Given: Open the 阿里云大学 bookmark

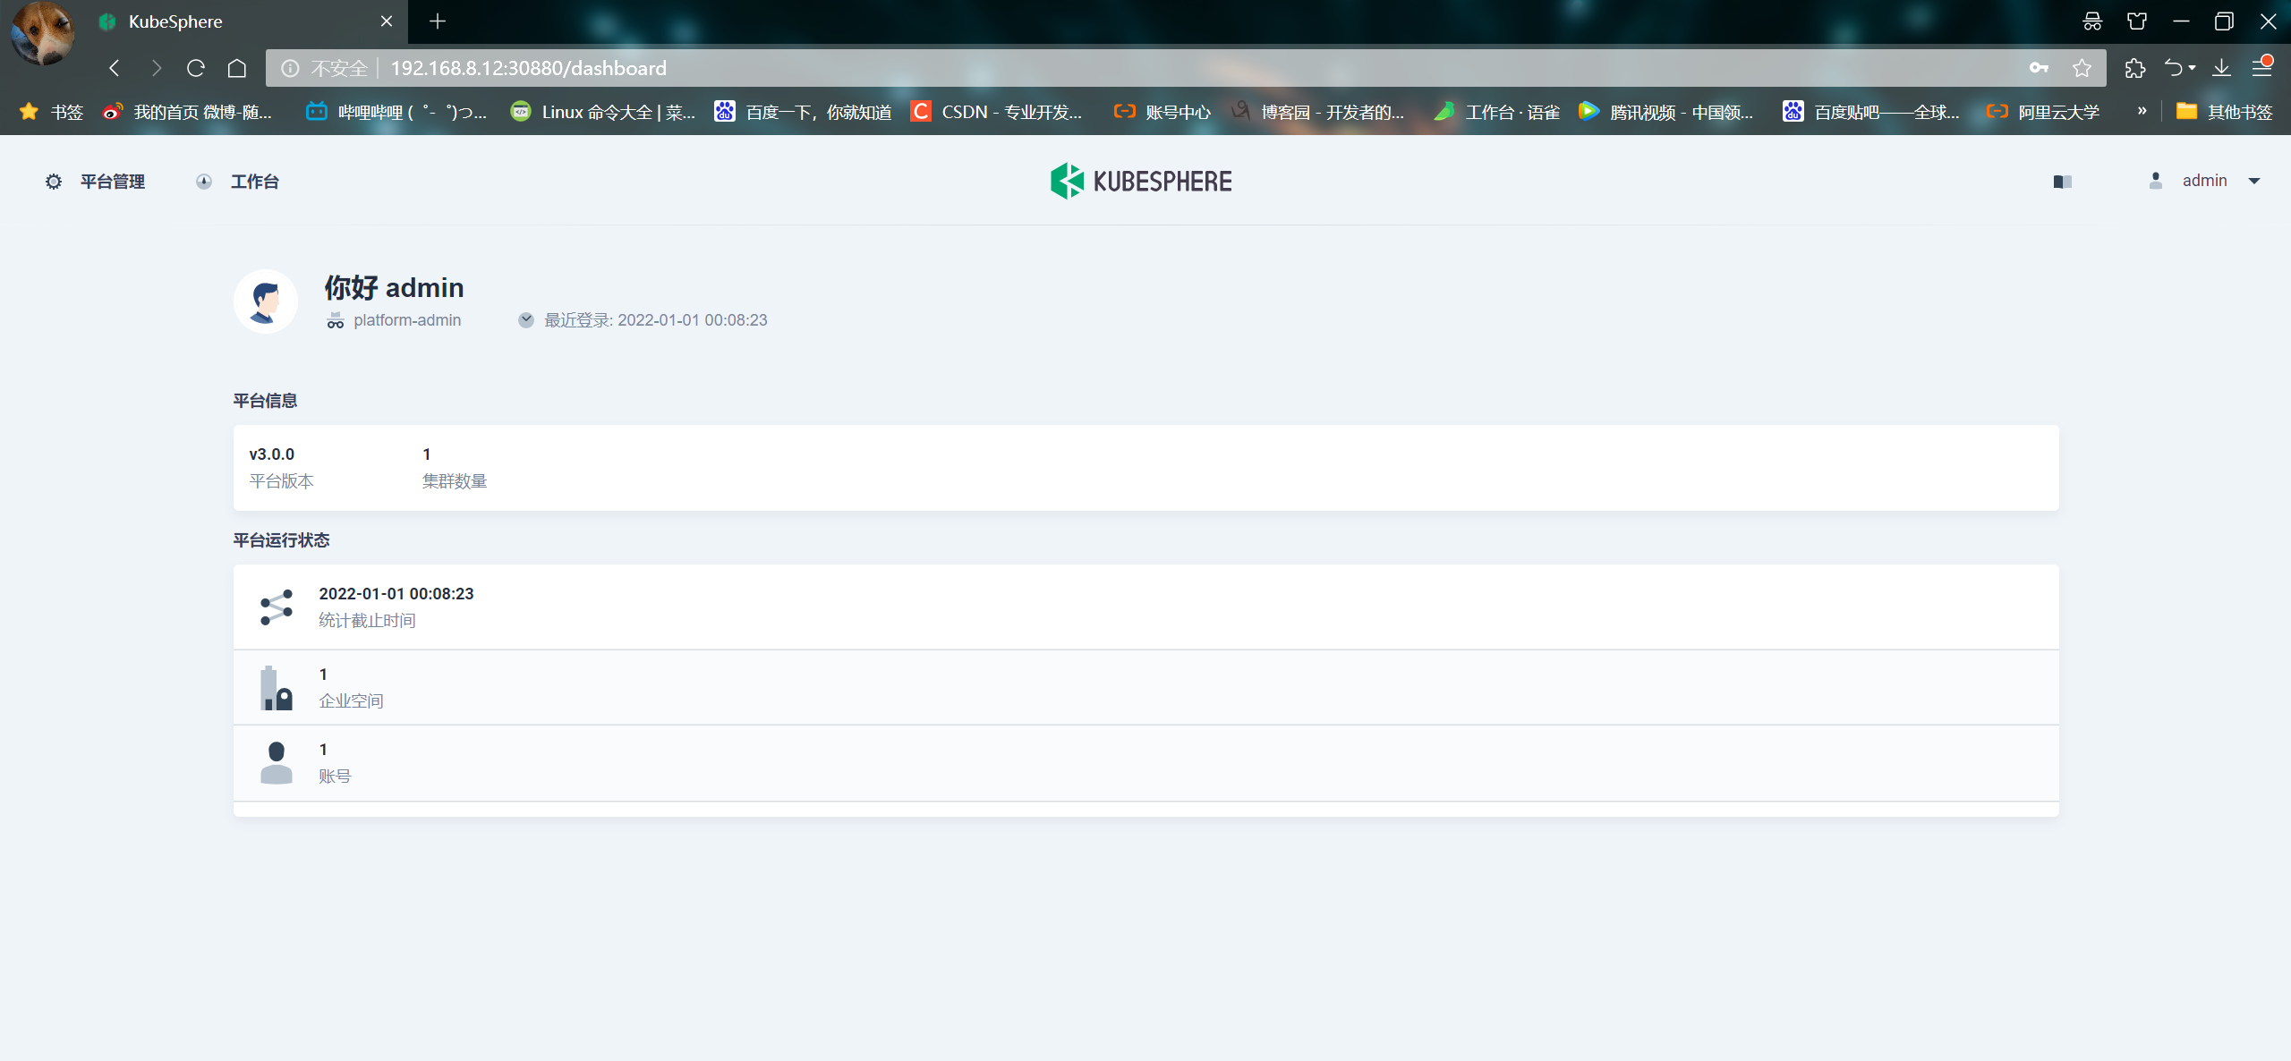Looking at the screenshot, I should pyautogui.click(x=2042, y=112).
